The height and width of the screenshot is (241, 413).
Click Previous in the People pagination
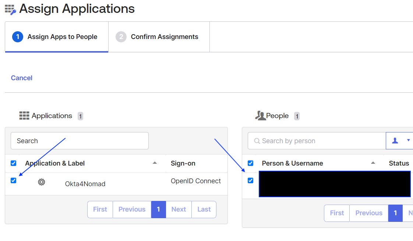368,213
